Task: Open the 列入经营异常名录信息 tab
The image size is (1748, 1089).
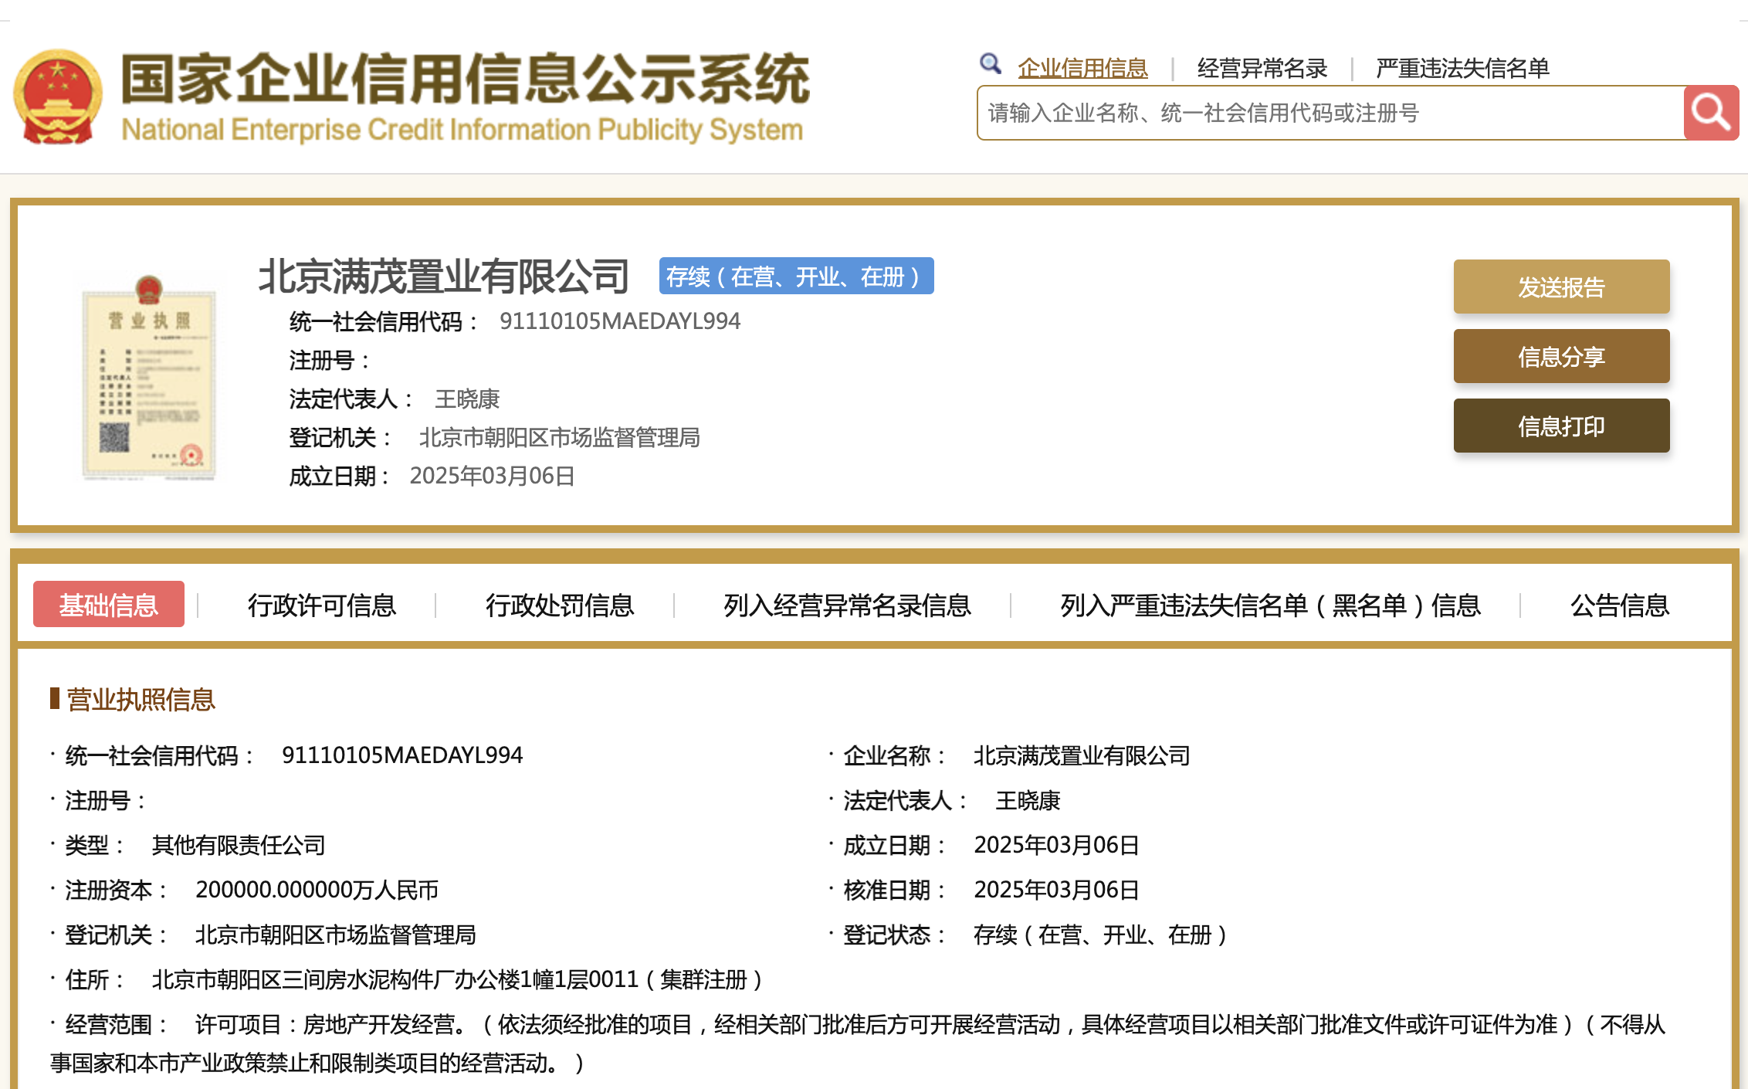Action: (846, 605)
